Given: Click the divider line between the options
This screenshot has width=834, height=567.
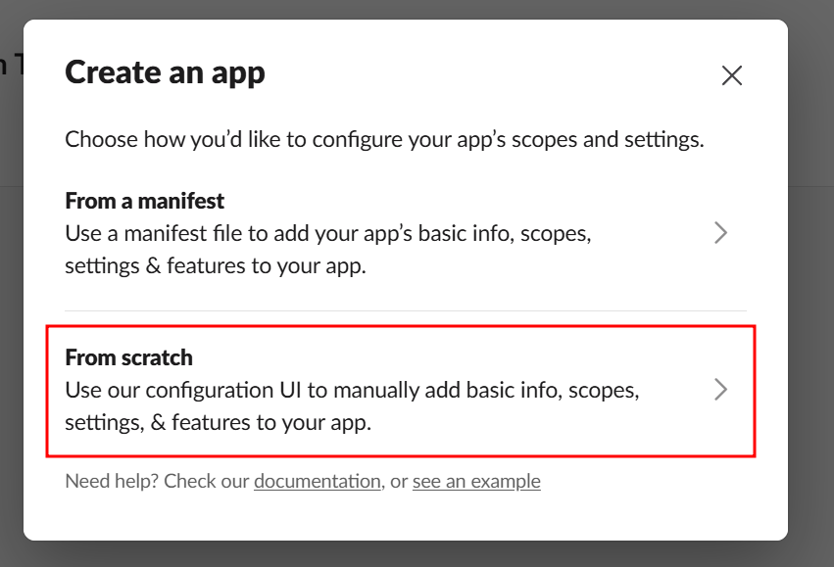Looking at the screenshot, I should point(406,310).
